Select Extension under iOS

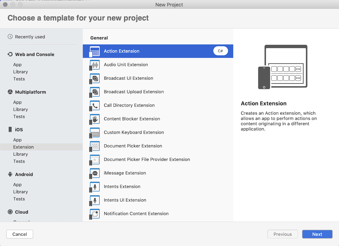(x=41, y=147)
